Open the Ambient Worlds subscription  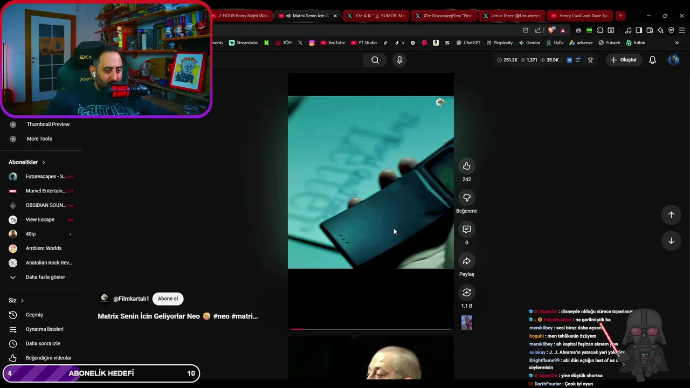click(42, 248)
